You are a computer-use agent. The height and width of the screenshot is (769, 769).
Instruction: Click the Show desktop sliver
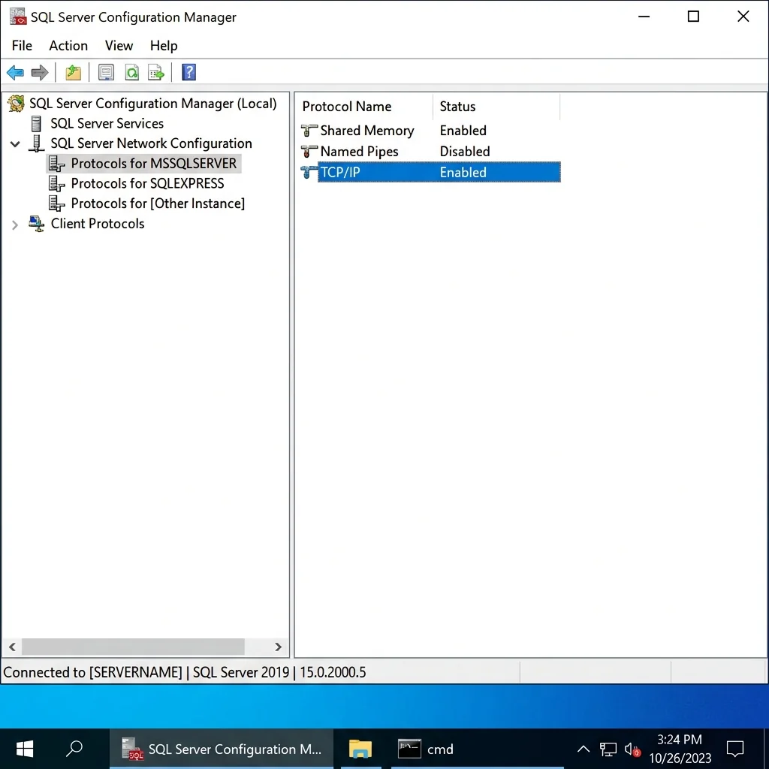tap(766, 749)
